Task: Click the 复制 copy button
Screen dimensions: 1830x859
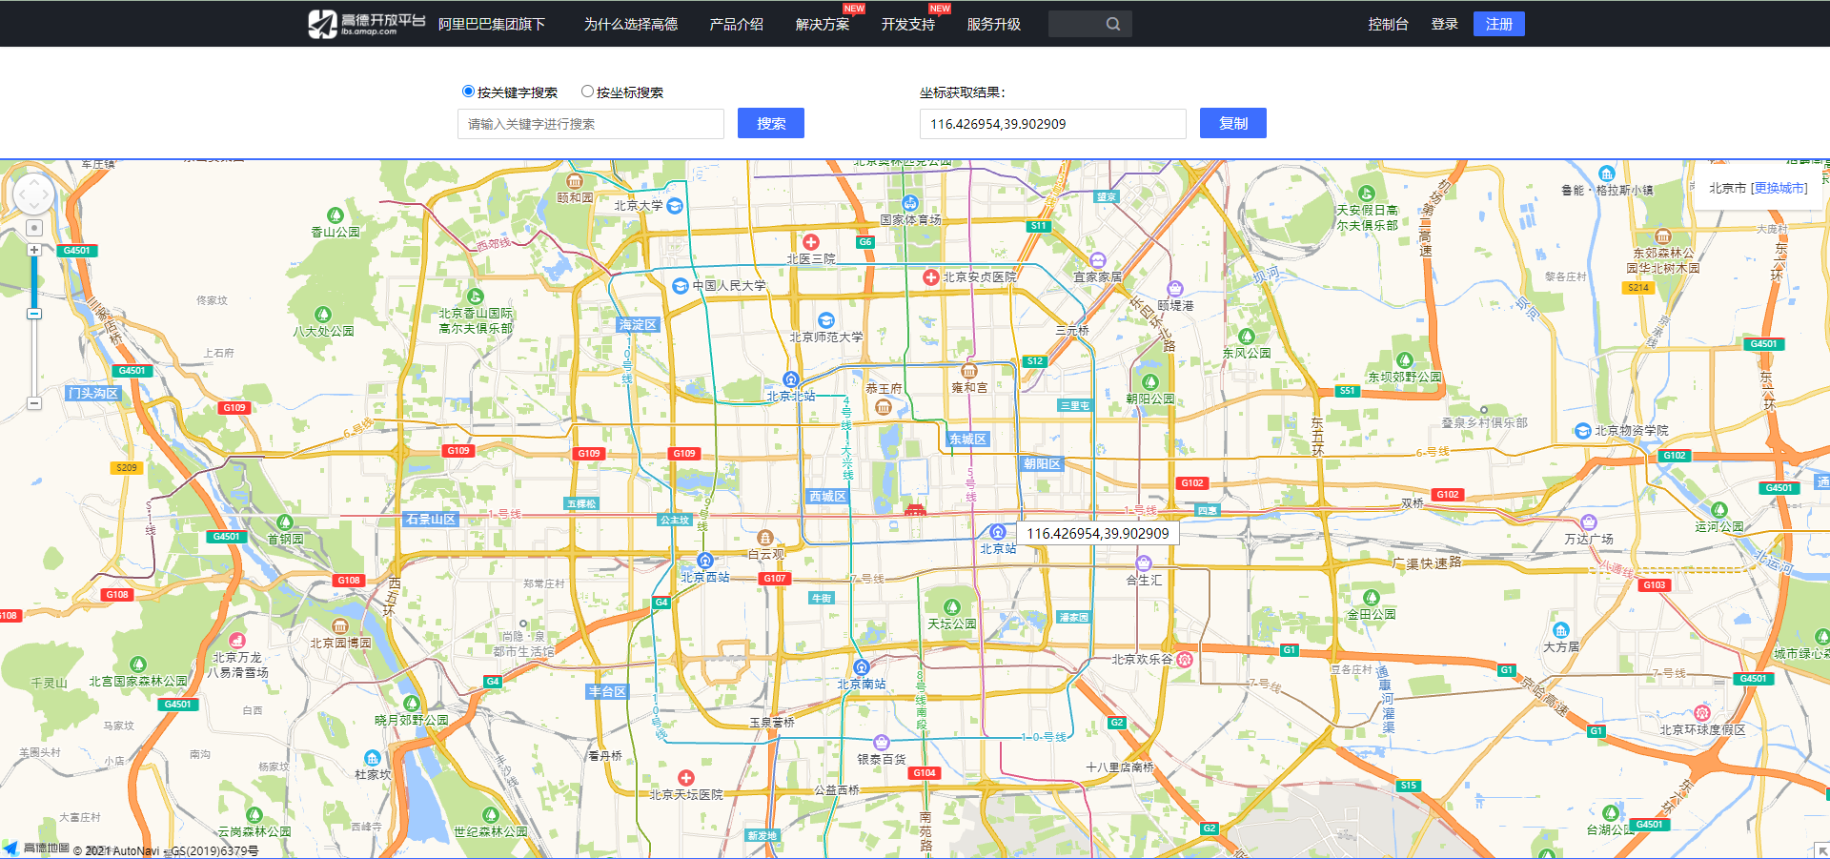Action: tap(1233, 123)
